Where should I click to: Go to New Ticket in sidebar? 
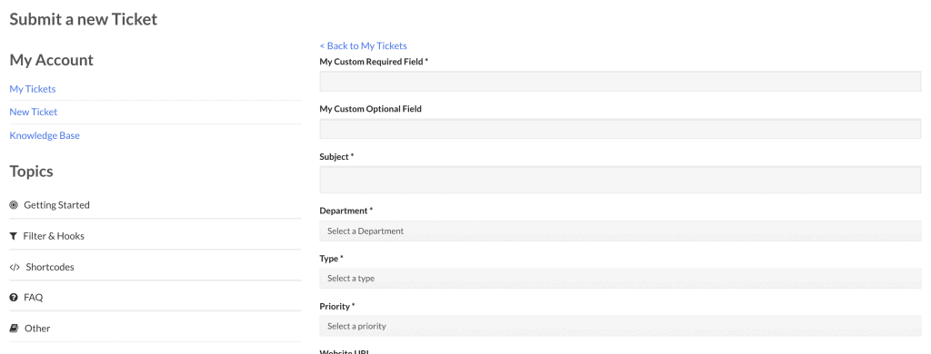coord(34,112)
